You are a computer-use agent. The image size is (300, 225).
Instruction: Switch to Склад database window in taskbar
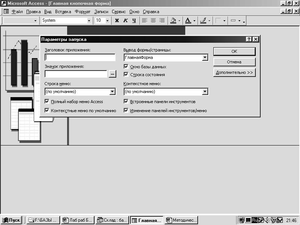click(x=112, y=220)
